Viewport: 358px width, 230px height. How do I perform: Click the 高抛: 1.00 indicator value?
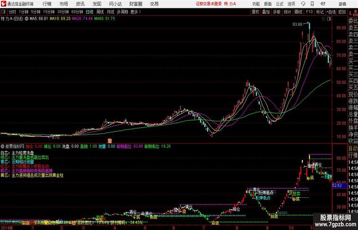click(x=89, y=146)
